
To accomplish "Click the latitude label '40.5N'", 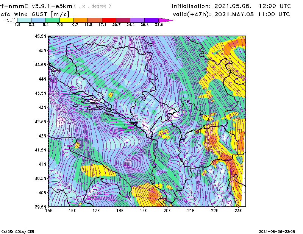I will (41, 179).
